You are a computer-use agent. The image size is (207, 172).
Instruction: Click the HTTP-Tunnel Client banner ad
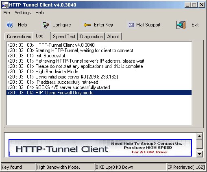[100, 148]
